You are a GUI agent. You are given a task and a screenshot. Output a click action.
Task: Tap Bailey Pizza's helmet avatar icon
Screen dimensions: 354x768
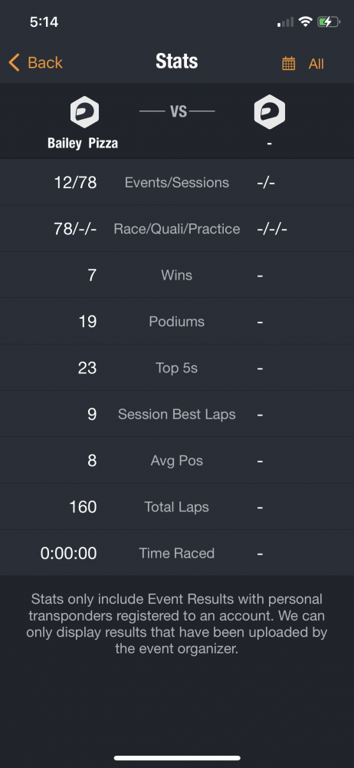click(x=84, y=111)
